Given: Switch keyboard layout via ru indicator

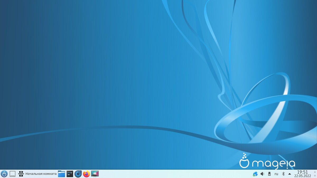Looking at the screenshot, I should point(276,174).
